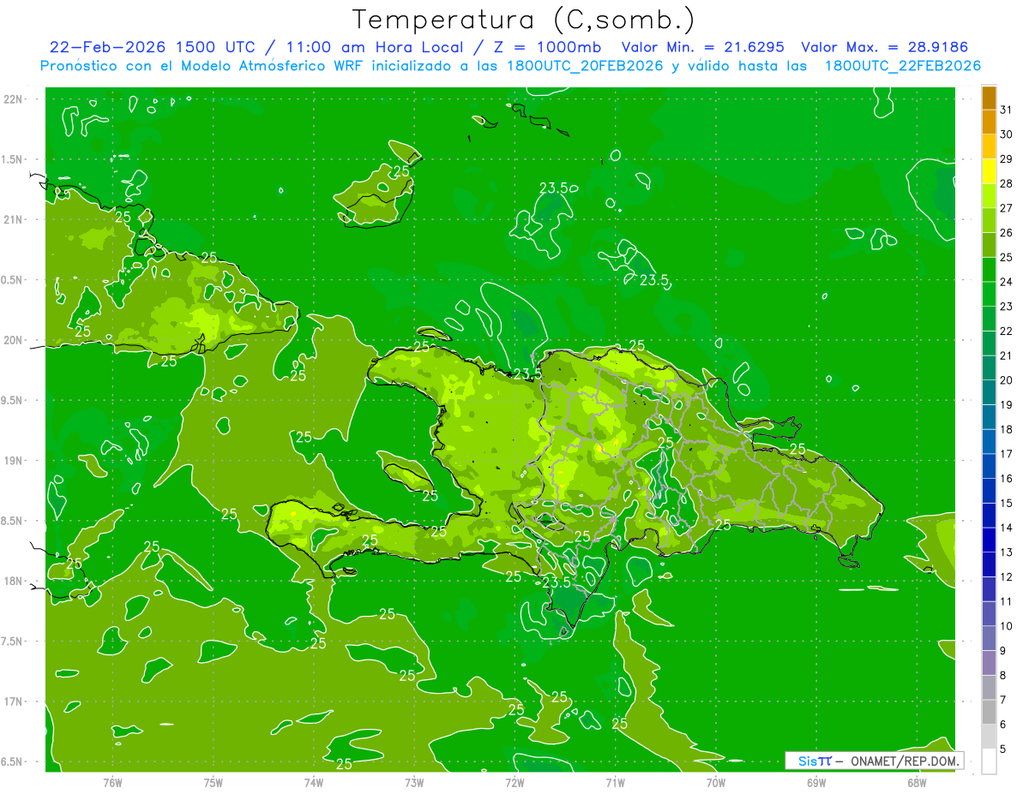
Task: Click the 'Valor Min. = 21.6295' readout
Action: coord(702,47)
